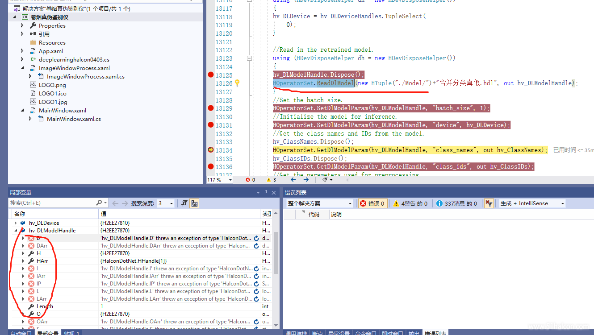Toggle the breakpoint on line 13129

pos(211,108)
